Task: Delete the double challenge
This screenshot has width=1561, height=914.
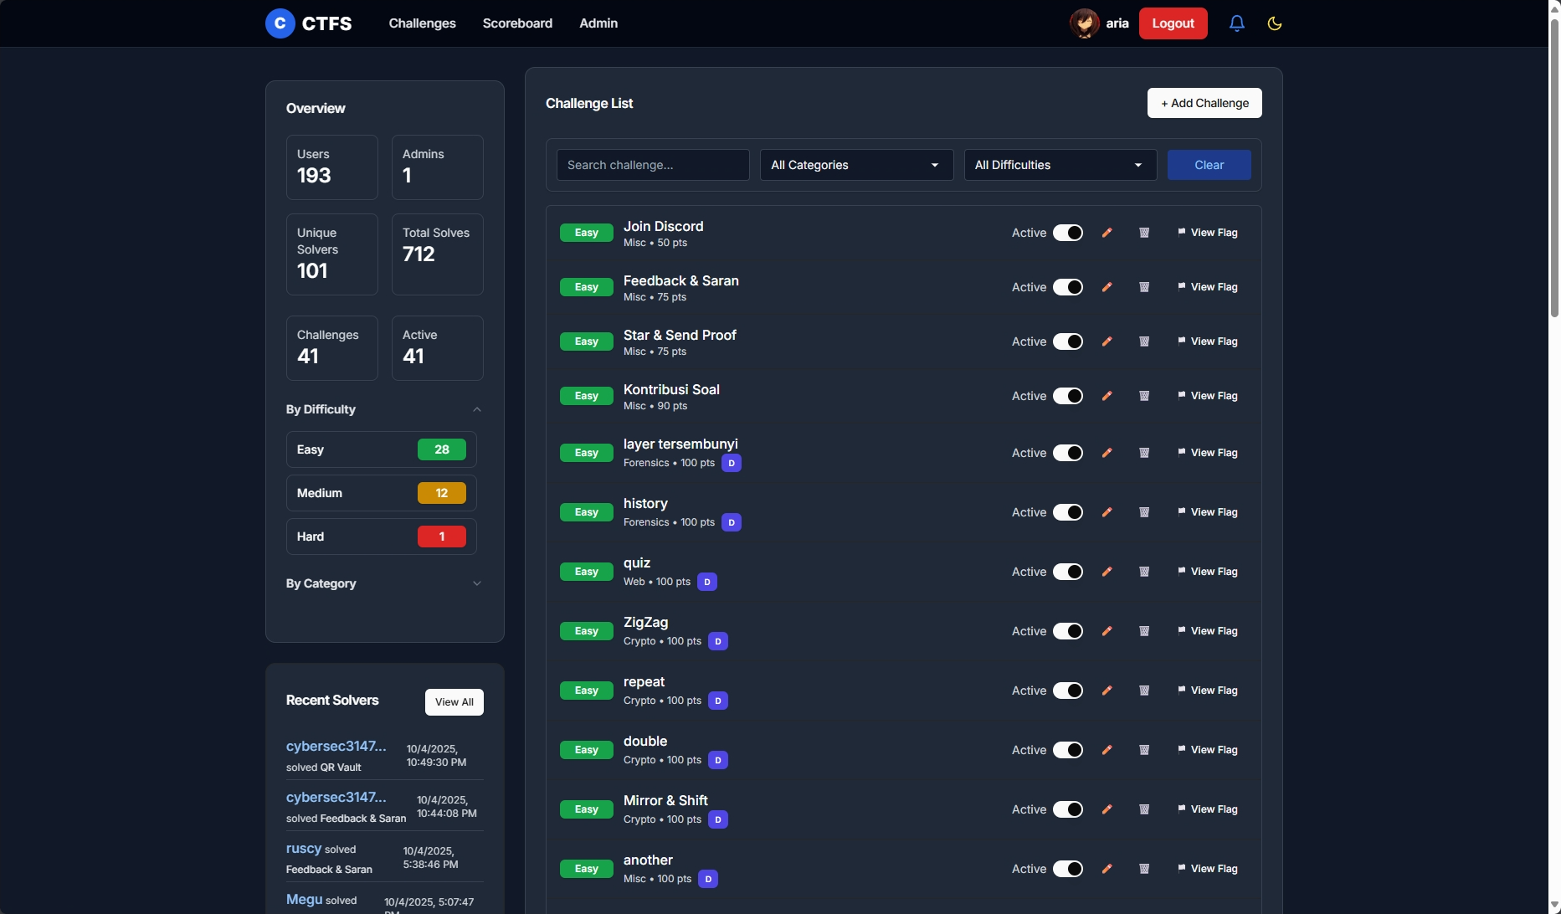Action: 1144,750
